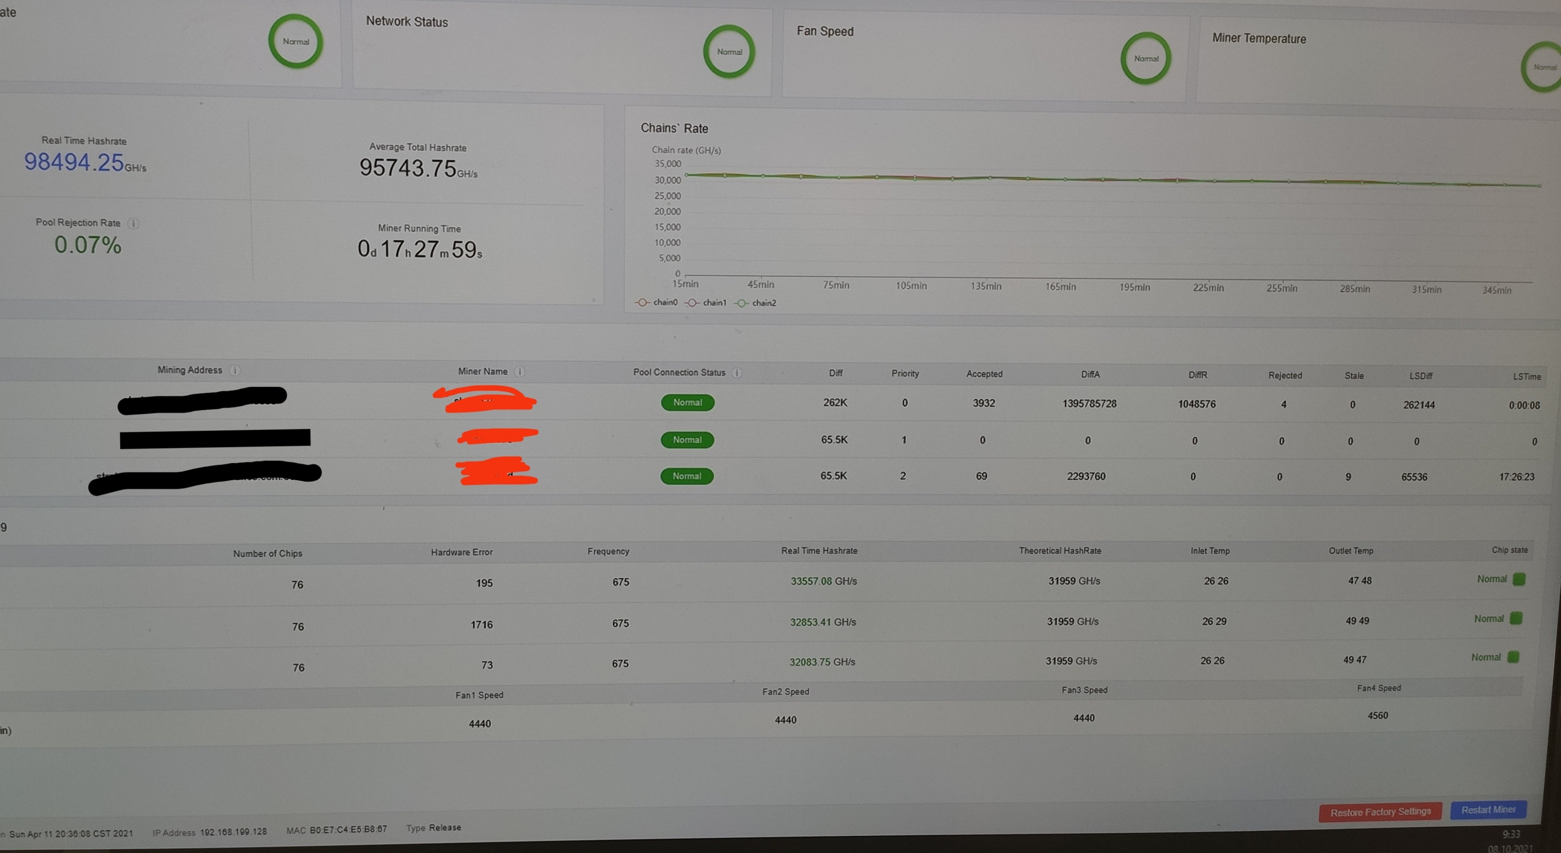Toggle the chain2 legend entry
Image resolution: width=1561 pixels, height=853 pixels.
(755, 303)
